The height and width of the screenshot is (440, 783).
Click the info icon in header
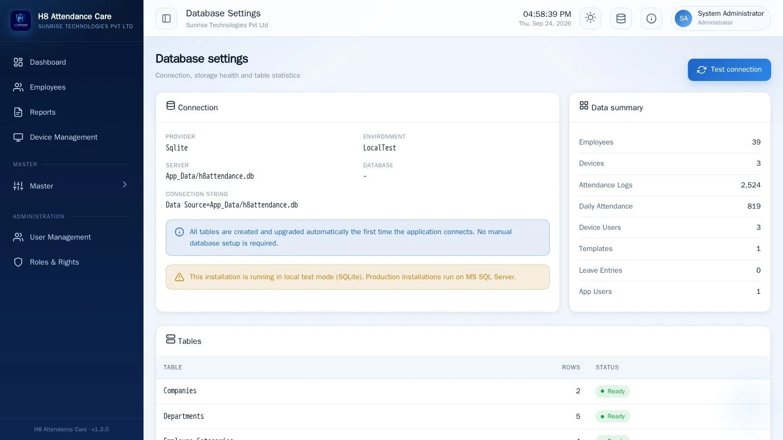(651, 18)
